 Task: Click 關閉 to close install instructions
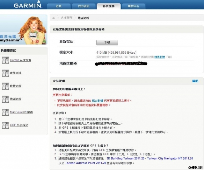pos(195,81)
